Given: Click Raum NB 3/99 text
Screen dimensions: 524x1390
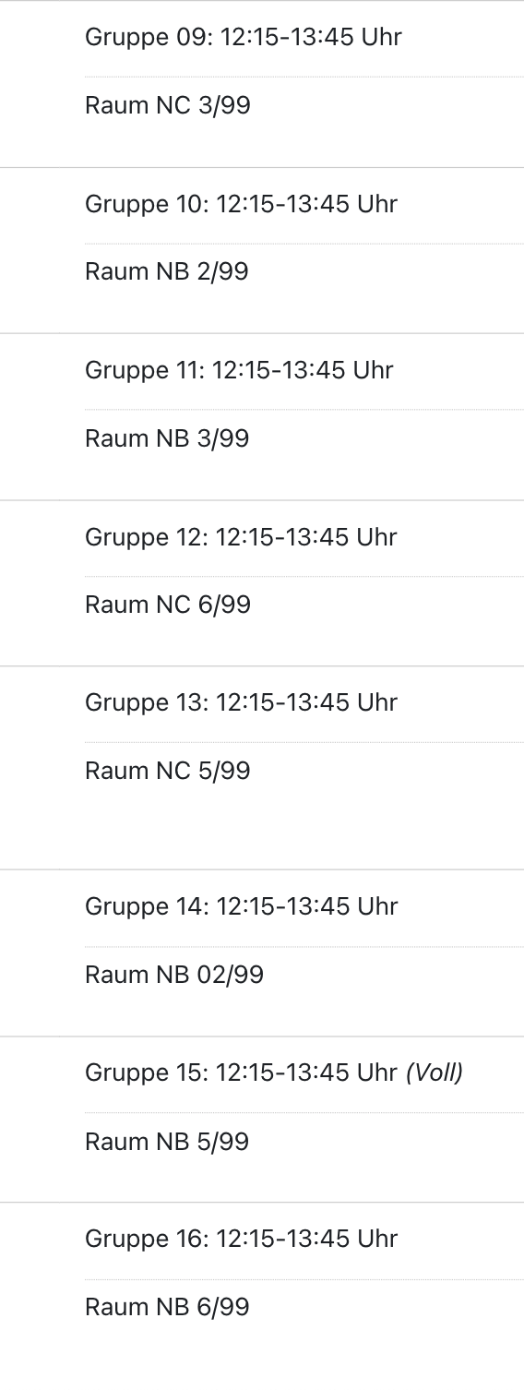Looking at the screenshot, I should 167,438.
